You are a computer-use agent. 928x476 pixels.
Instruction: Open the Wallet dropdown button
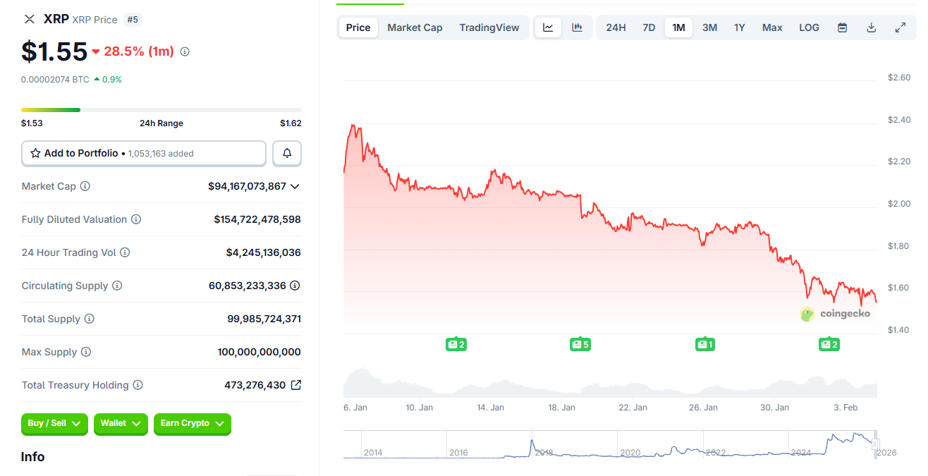pyautogui.click(x=121, y=423)
